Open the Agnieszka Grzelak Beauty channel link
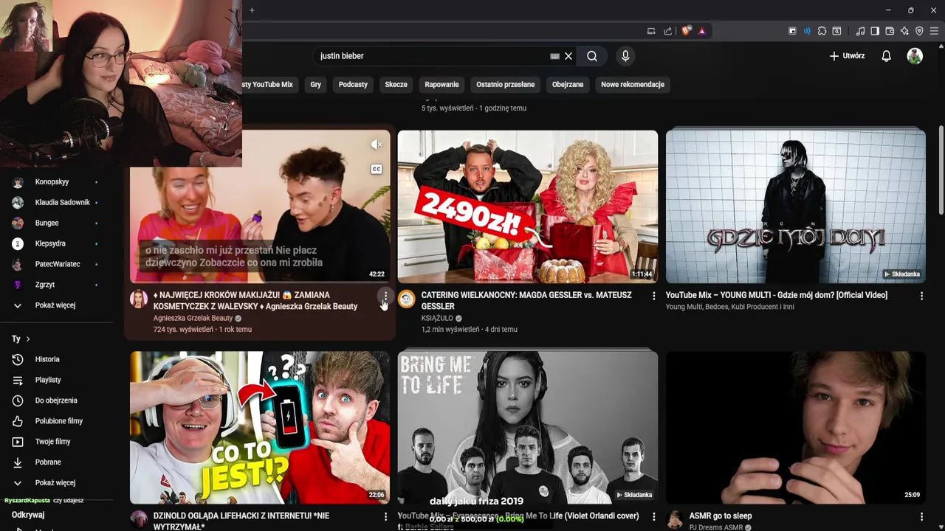This screenshot has height=531, width=945. [x=193, y=319]
